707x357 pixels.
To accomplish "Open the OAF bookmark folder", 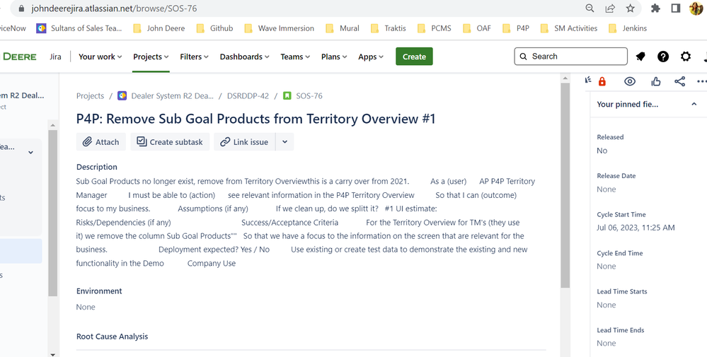I will pyautogui.click(x=477, y=28).
